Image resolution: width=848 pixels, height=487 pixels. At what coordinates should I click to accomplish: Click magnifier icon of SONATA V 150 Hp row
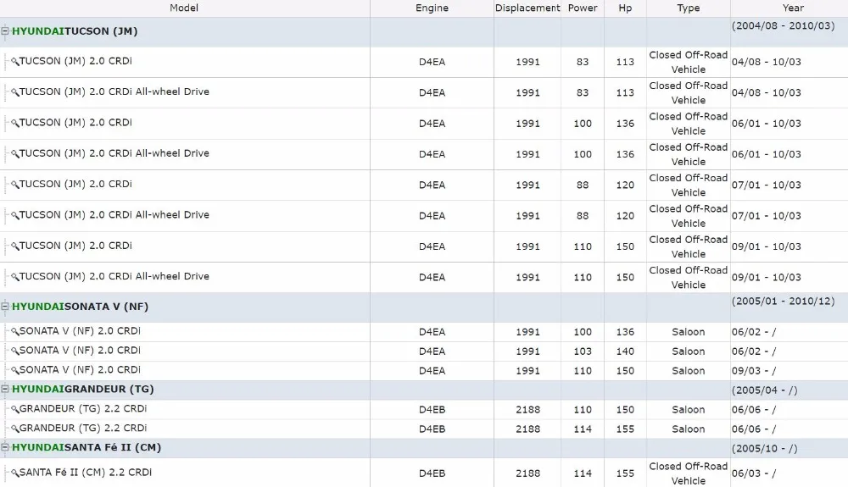[15, 371]
